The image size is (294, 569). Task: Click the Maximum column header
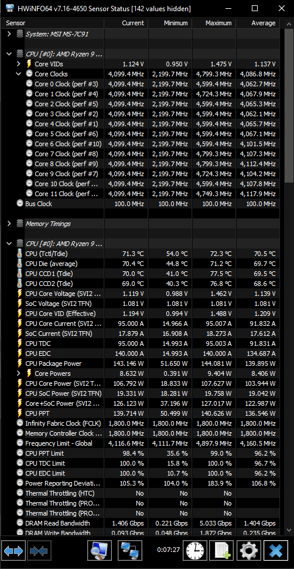click(214, 23)
